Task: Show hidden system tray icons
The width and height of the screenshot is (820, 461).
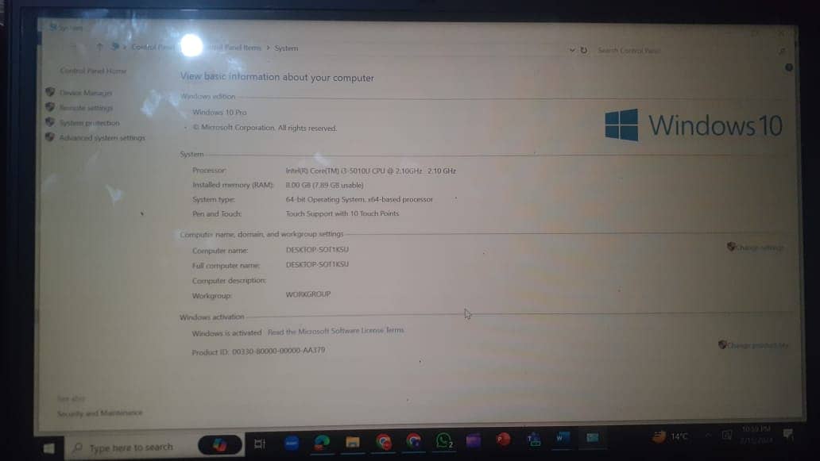Action: point(709,436)
